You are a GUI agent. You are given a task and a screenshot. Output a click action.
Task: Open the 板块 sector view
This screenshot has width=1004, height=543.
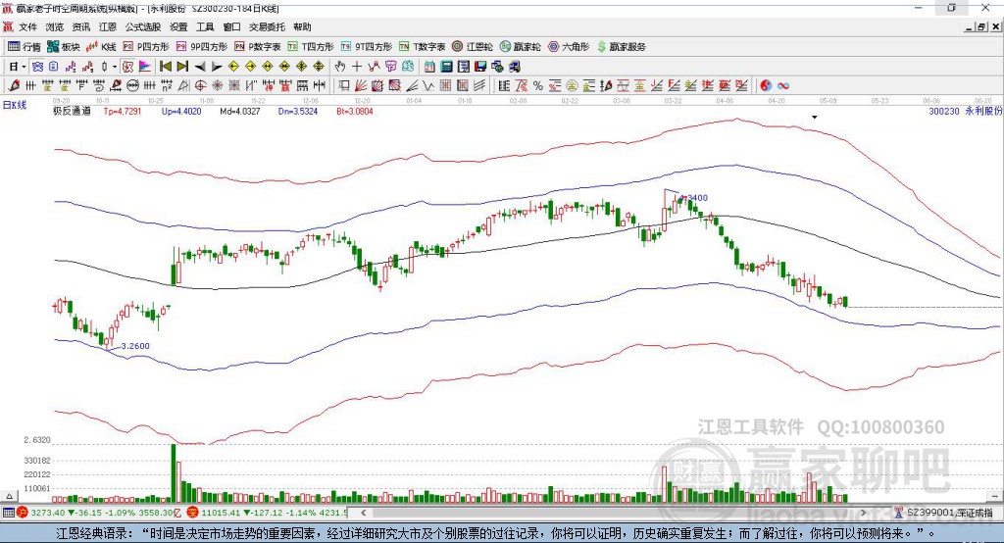pyautogui.click(x=64, y=47)
